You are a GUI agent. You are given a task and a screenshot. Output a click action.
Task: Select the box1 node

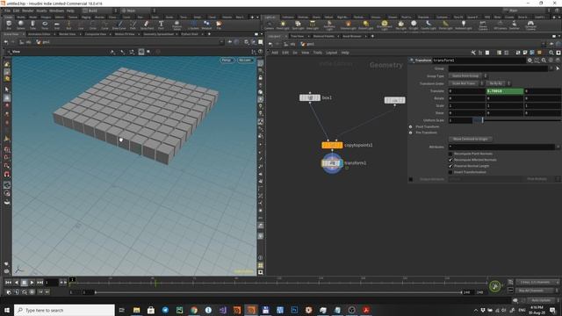coord(310,97)
